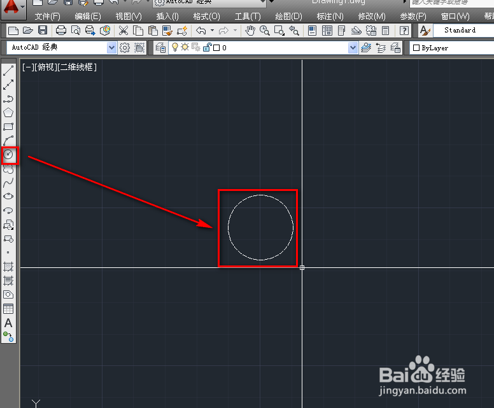Click Zoom Previous

point(294,31)
